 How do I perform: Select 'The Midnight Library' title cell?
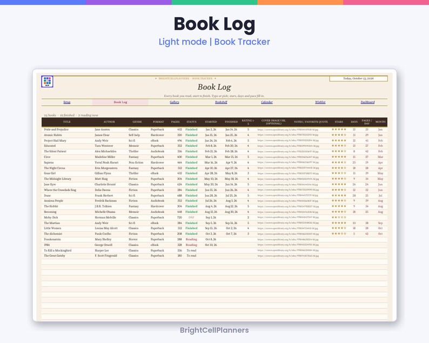[57, 179]
